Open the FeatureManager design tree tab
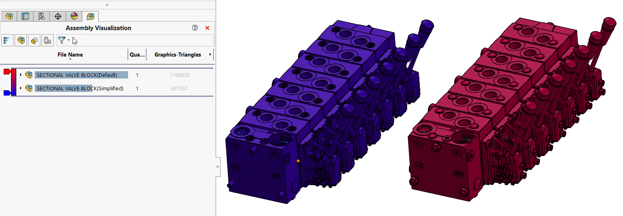623x216 pixels. click(9, 16)
